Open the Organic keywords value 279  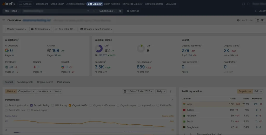tap(185, 50)
